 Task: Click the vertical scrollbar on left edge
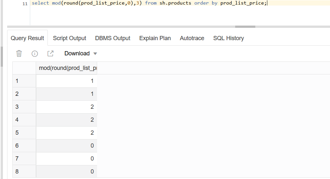(x=2, y=56)
